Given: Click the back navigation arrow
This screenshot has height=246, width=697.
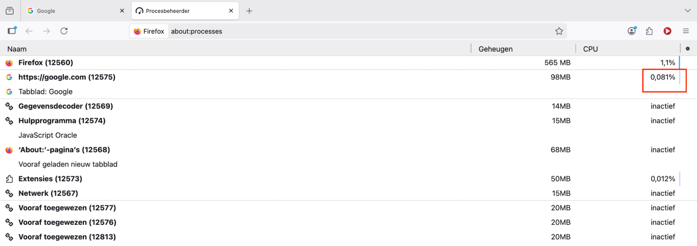Looking at the screenshot, I should (29, 31).
